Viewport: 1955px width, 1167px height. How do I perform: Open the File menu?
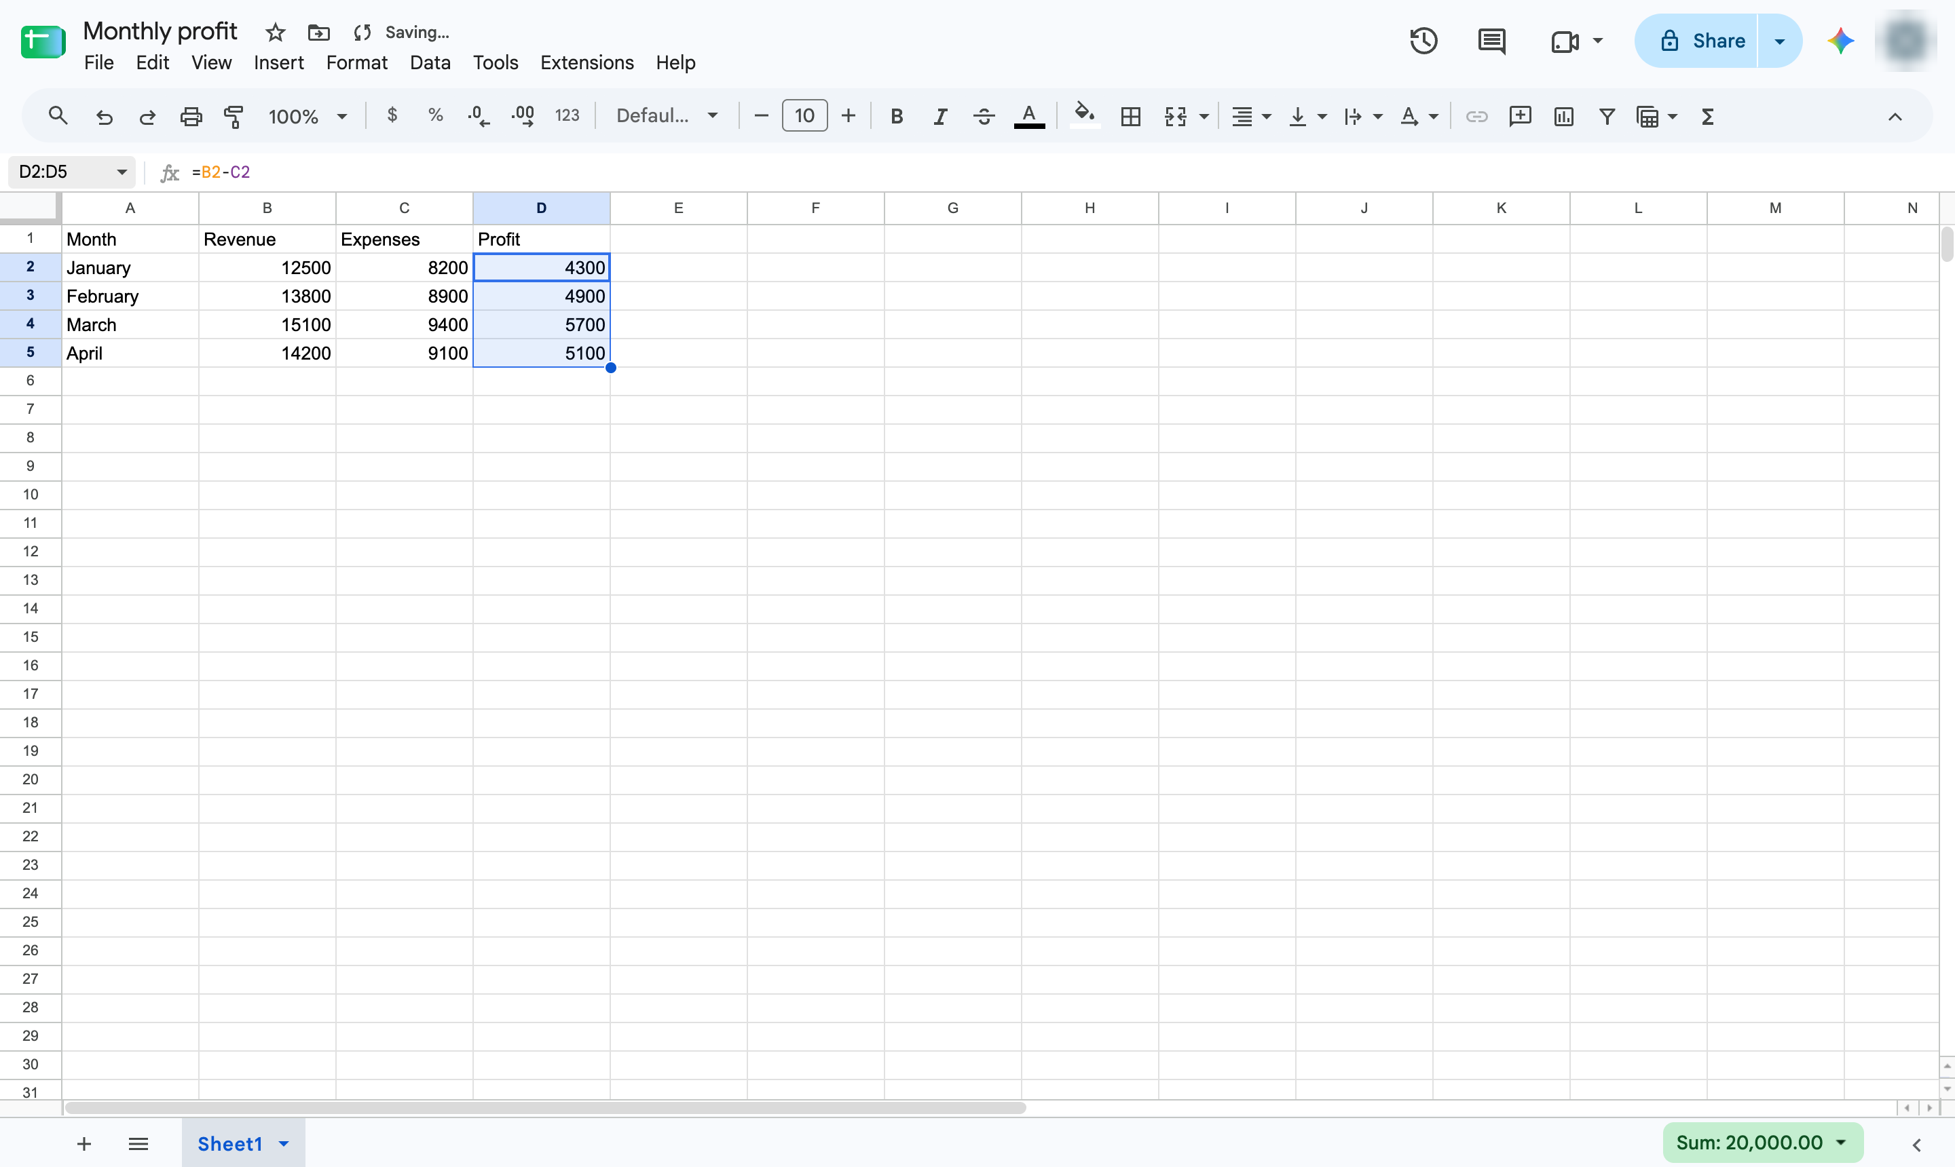pyautogui.click(x=98, y=62)
